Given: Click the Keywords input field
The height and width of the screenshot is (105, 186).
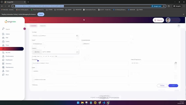Looking at the screenshot, I should pyautogui.click(x=80, y=63).
